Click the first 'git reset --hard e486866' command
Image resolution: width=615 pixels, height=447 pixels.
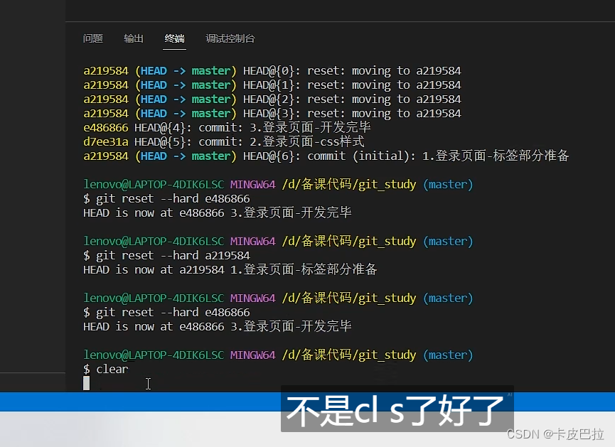click(x=173, y=199)
